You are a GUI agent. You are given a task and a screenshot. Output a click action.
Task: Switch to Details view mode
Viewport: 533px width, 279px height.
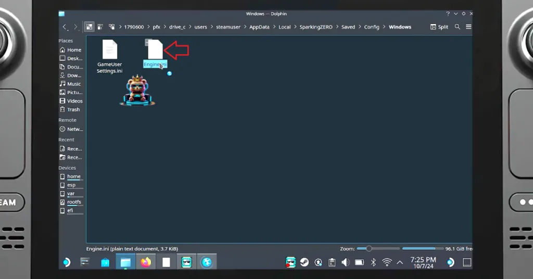pyautogui.click(x=111, y=27)
